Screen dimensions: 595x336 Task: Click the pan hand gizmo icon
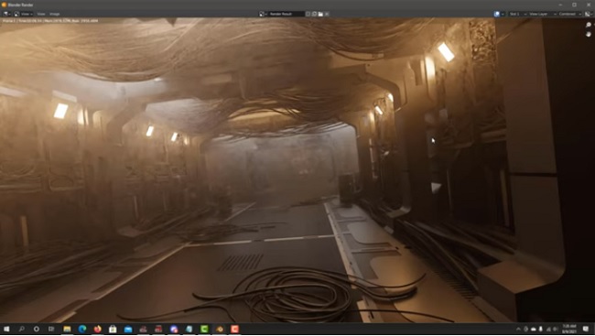pos(589,34)
